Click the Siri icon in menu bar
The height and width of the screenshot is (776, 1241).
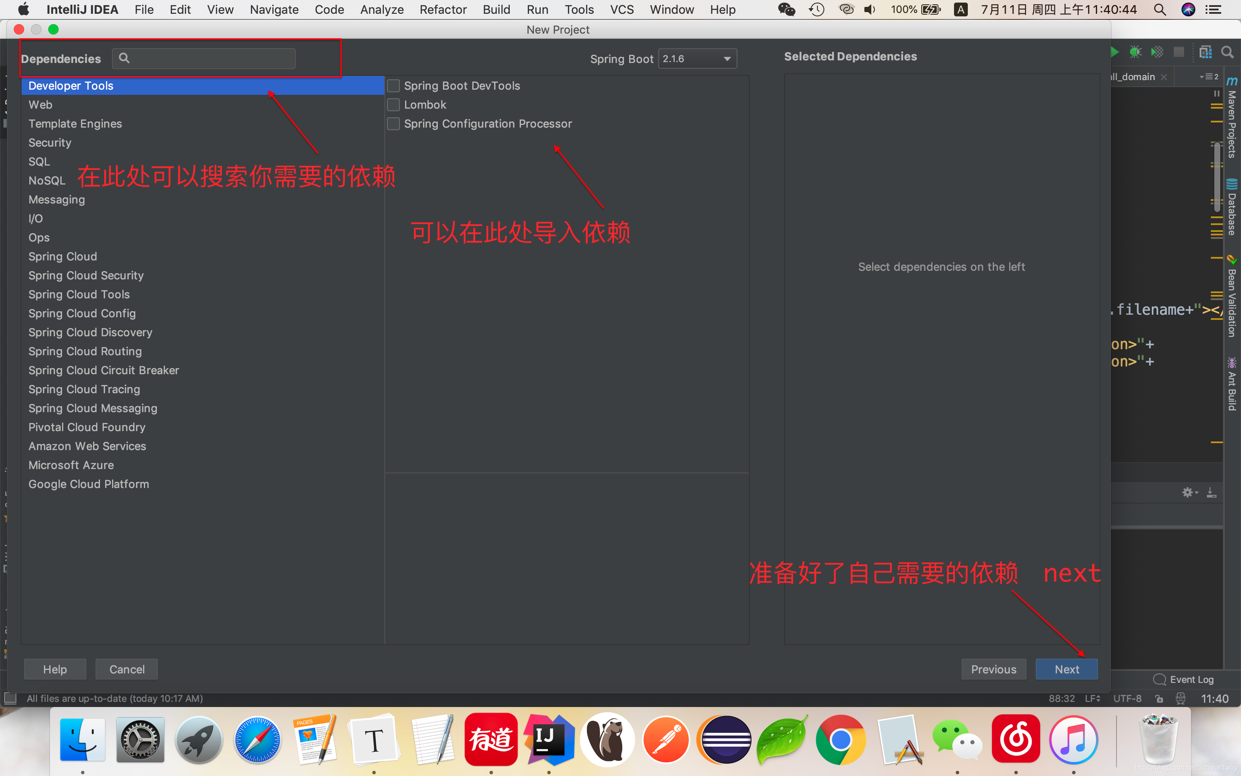point(1188,10)
